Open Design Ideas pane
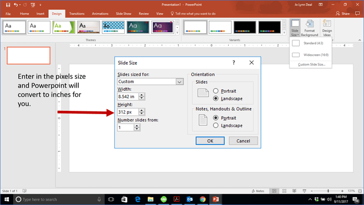This screenshot has width=364, height=205. [327, 28]
